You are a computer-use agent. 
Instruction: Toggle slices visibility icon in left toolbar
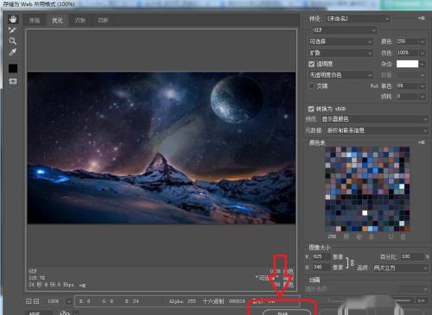[x=13, y=81]
